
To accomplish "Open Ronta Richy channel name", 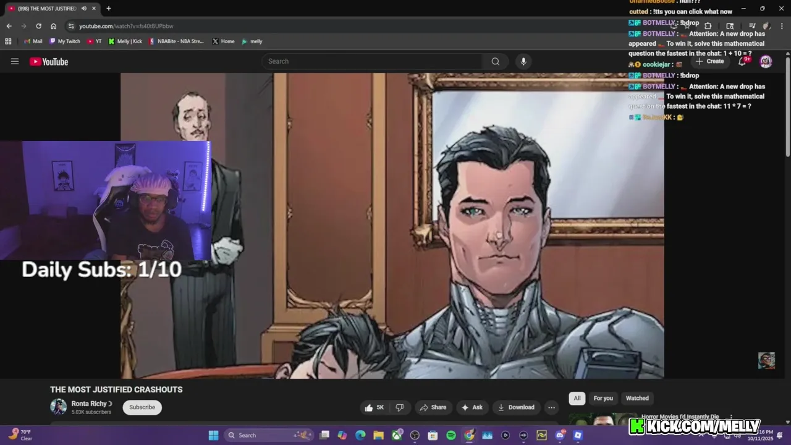I will (x=89, y=404).
